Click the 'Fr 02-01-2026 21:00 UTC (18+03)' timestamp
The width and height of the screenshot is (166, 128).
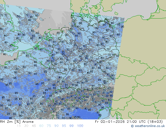(x=129, y=122)
